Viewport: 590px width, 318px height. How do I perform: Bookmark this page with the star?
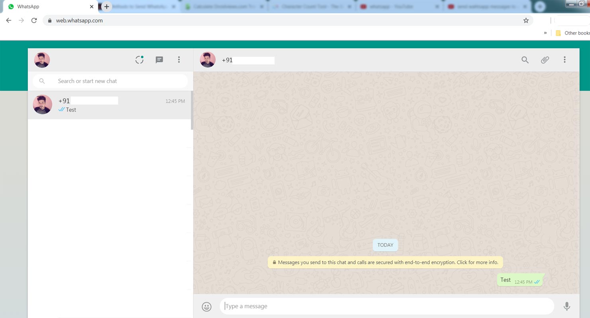(526, 20)
